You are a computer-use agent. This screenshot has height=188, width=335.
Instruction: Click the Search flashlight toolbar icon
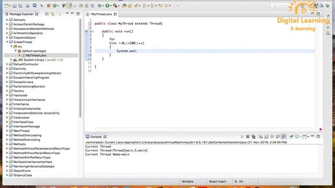136,6
